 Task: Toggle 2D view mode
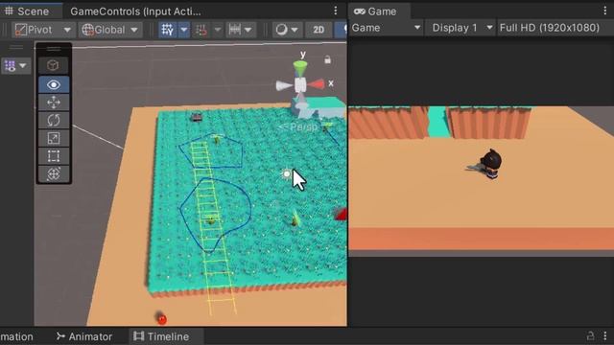pos(319,30)
